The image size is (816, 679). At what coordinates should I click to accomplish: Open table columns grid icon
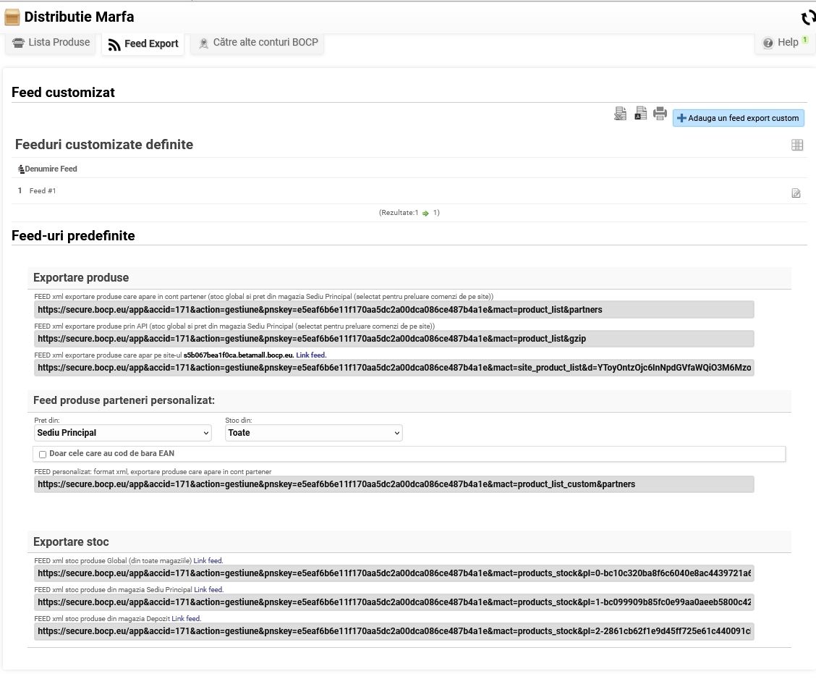[797, 145]
